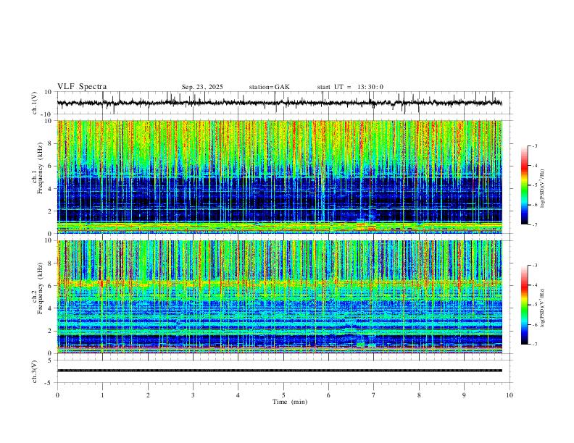The height and width of the screenshot is (443, 574).
Task: Click the "1" minute tick on the time axis
Action: (x=102, y=395)
